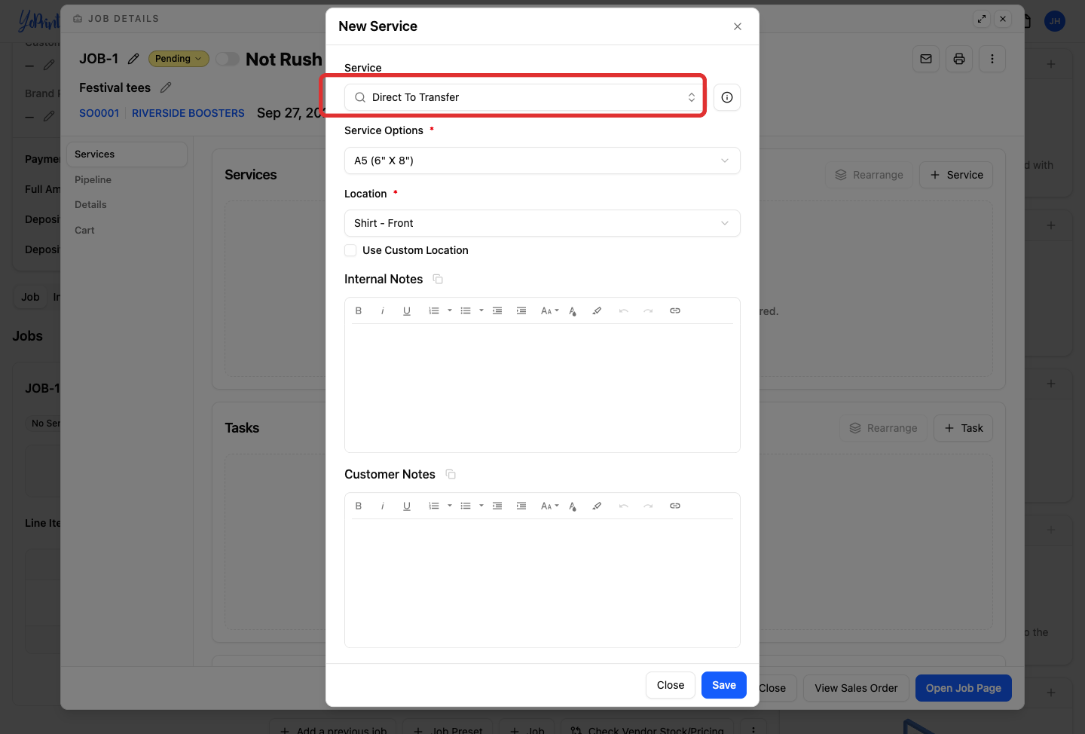Pick text color in Internal Notes toolbar
This screenshot has width=1085, height=734.
pyautogui.click(x=573, y=310)
